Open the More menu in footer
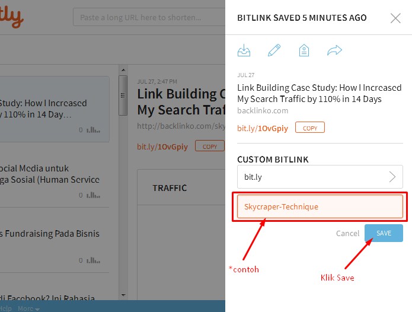 click(28, 308)
